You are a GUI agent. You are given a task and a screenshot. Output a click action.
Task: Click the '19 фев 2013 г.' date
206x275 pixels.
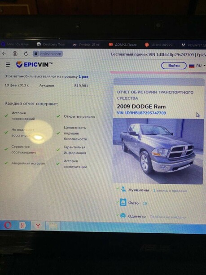tap(17, 85)
